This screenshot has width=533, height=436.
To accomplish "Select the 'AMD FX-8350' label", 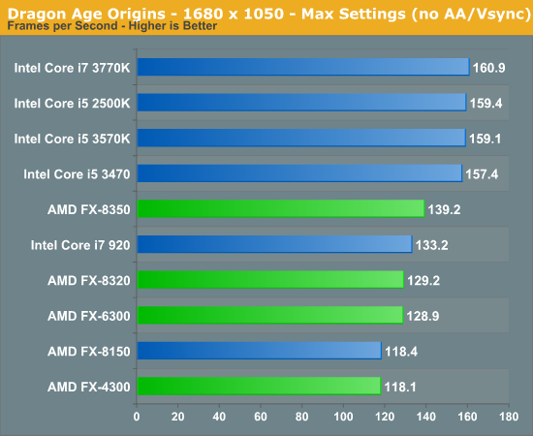I will click(x=89, y=209).
